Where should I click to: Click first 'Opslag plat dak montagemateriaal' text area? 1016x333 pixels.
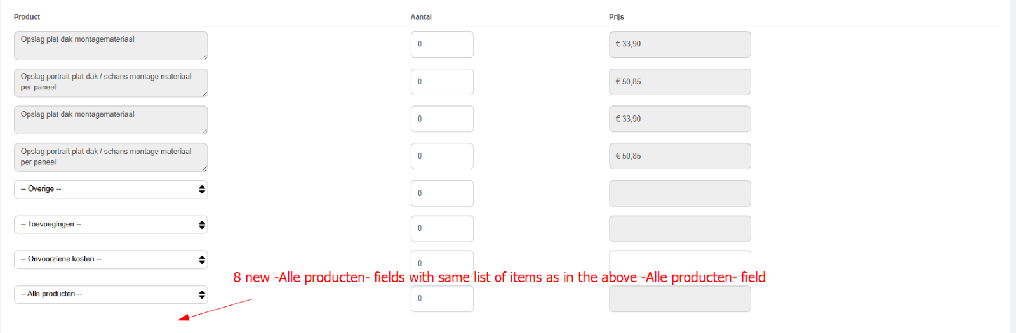pos(110,46)
